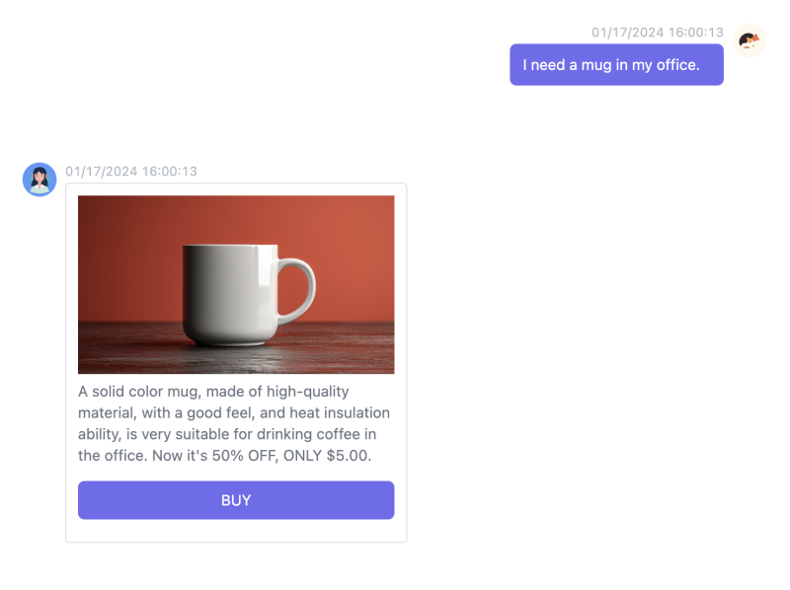Click the 'I need a mug in my office.' bubble
Image resolution: width=790 pixels, height=590 pixels.
point(616,64)
